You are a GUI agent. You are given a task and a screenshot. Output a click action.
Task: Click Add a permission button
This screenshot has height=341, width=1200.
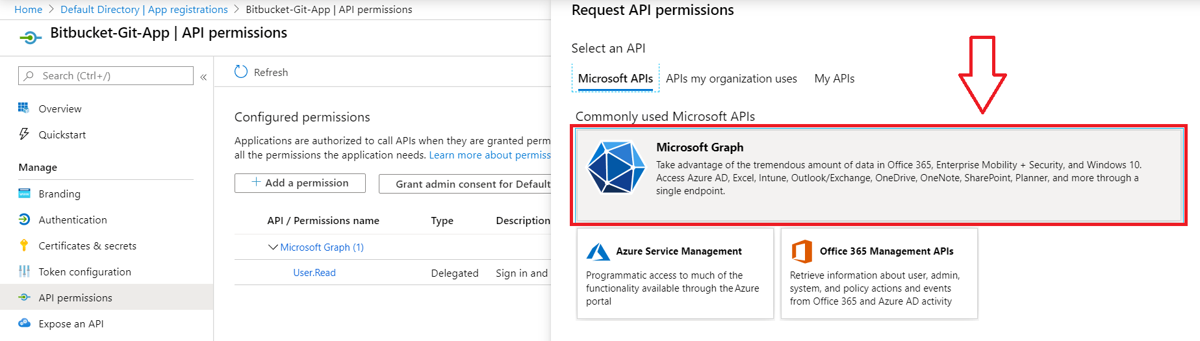pos(300,183)
